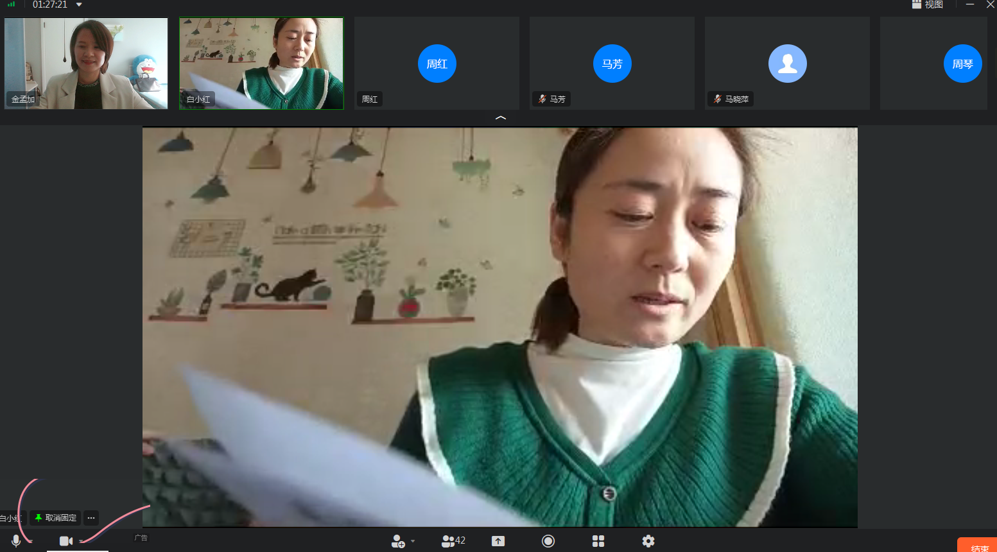Open the apps grid icon
The height and width of the screenshot is (552, 997).
point(598,541)
